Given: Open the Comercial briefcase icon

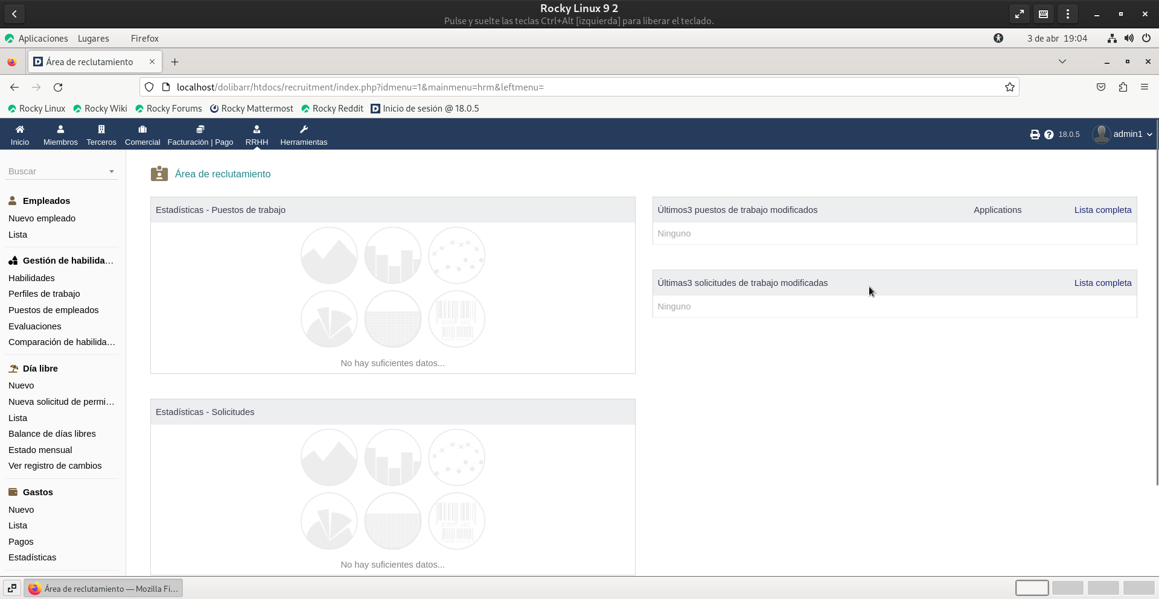Looking at the screenshot, I should point(142,129).
